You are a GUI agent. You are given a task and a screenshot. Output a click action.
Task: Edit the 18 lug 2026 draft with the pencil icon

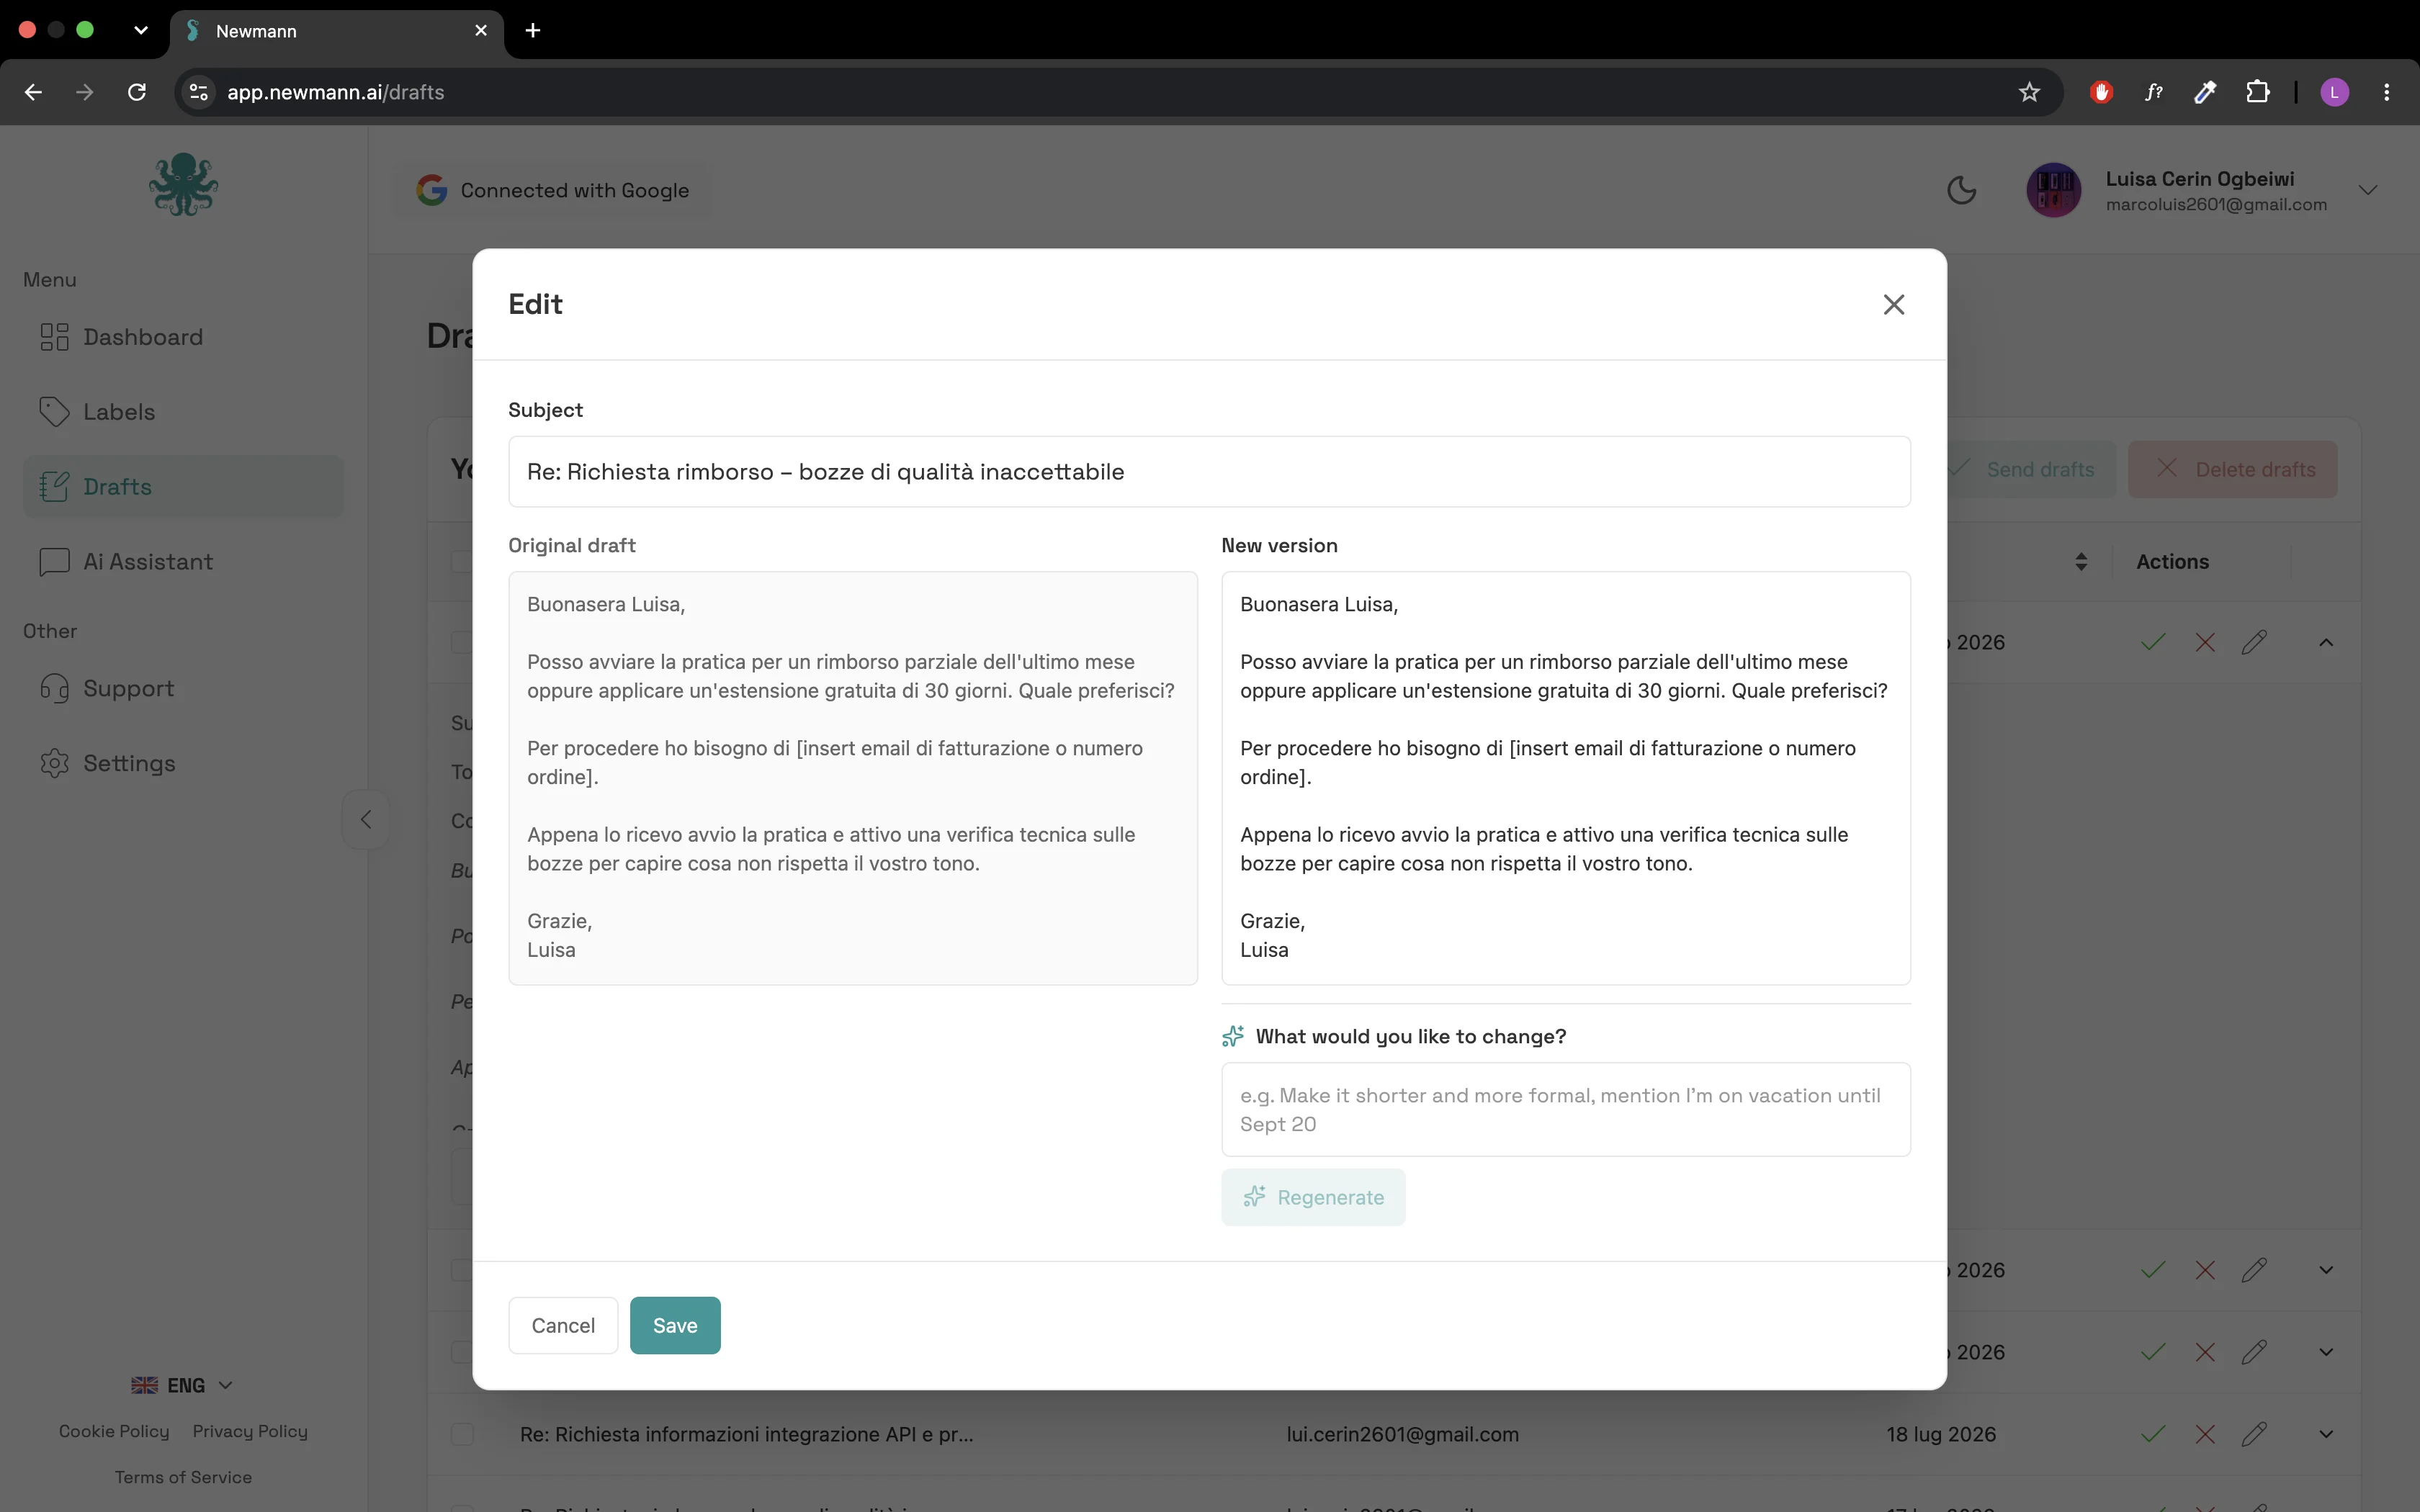coord(2254,1434)
